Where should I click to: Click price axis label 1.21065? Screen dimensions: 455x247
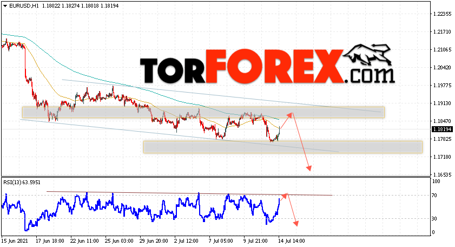pos(442,50)
